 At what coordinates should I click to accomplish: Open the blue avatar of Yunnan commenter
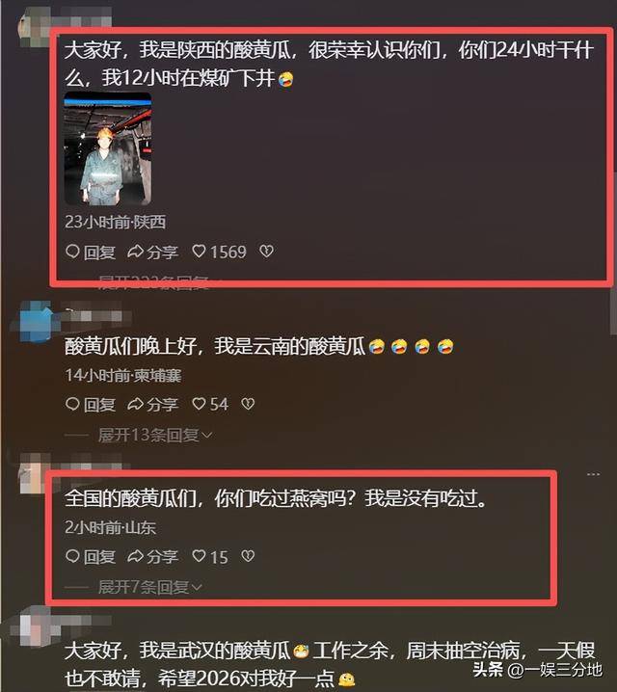[x=35, y=323]
